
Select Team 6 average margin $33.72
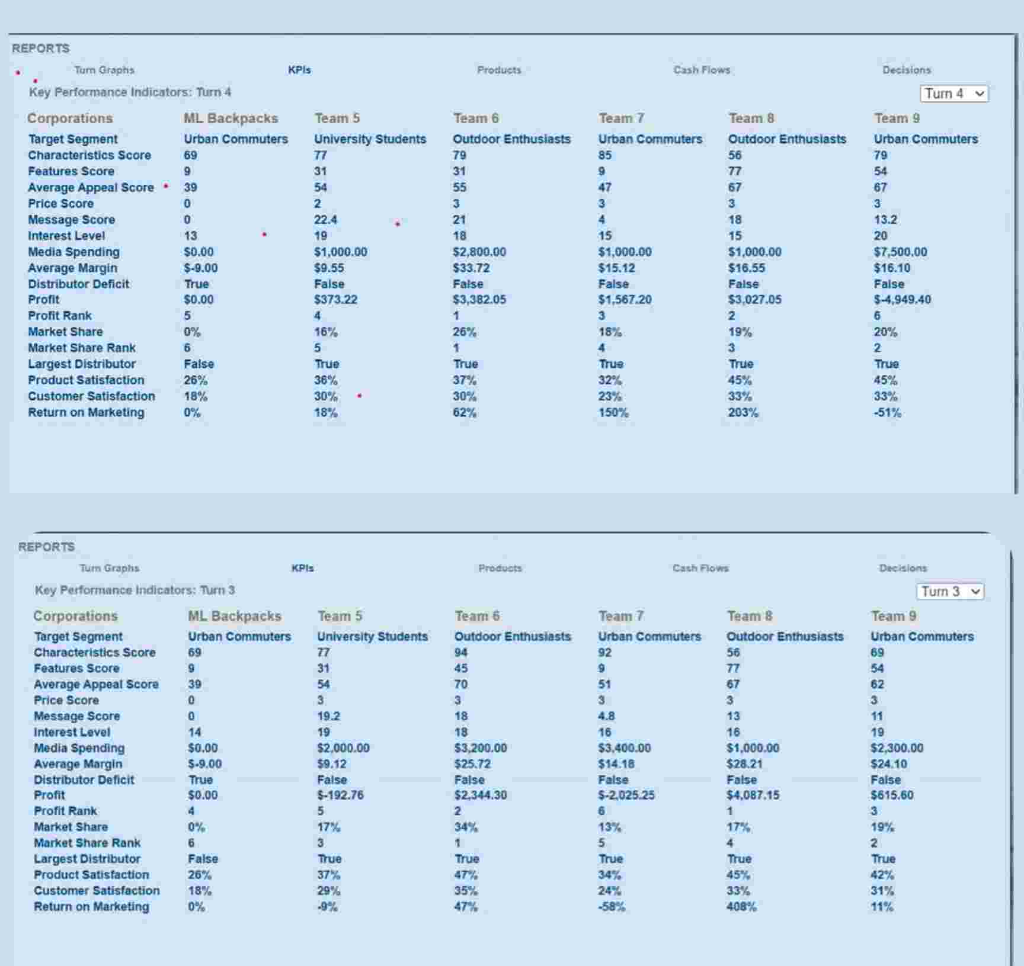click(x=471, y=268)
